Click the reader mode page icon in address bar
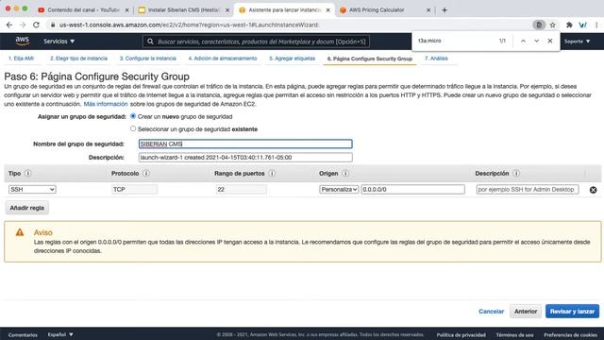Screen dimensions: 604x340 539,25
